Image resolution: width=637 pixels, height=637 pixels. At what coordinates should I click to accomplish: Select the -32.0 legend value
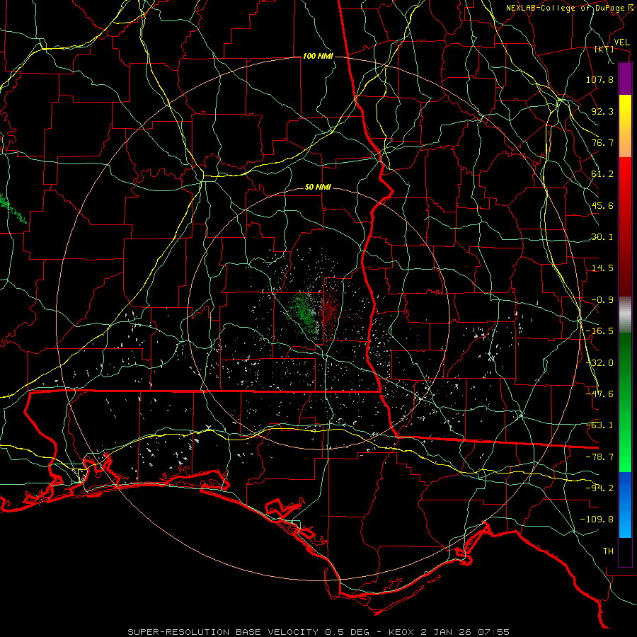point(599,363)
